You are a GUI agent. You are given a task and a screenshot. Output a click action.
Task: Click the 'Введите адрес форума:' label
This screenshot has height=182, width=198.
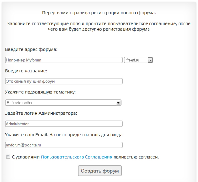(x=31, y=49)
